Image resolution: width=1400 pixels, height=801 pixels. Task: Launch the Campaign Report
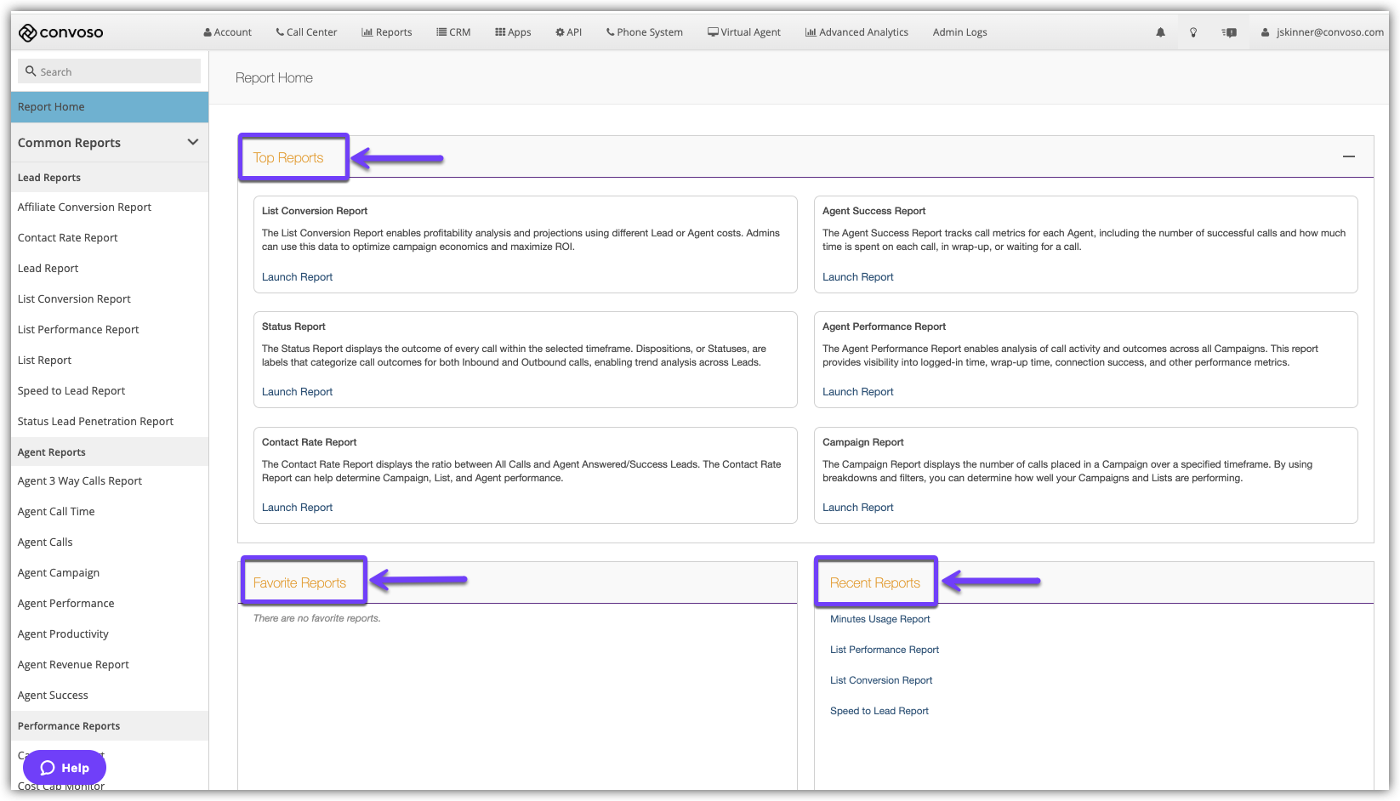point(857,508)
